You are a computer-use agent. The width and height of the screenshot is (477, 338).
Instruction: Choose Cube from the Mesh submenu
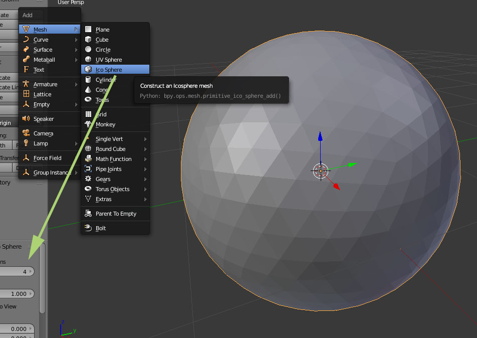(x=115, y=40)
